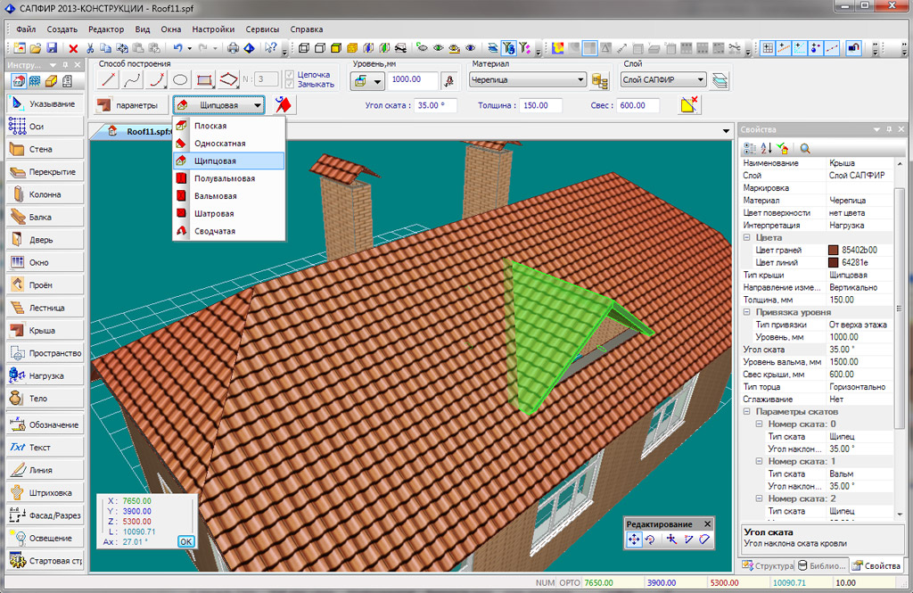Viewport: 913px width, 593px height.
Task: Collapse the Параметры скатов section
Action: (746, 413)
